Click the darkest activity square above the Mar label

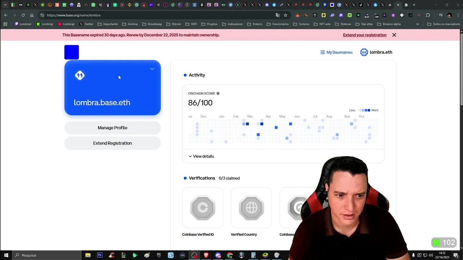247,124
